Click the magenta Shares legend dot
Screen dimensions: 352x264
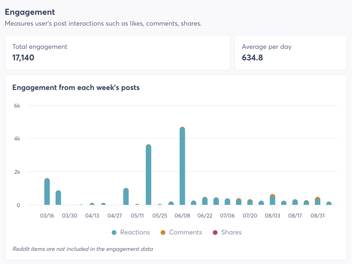click(x=215, y=233)
